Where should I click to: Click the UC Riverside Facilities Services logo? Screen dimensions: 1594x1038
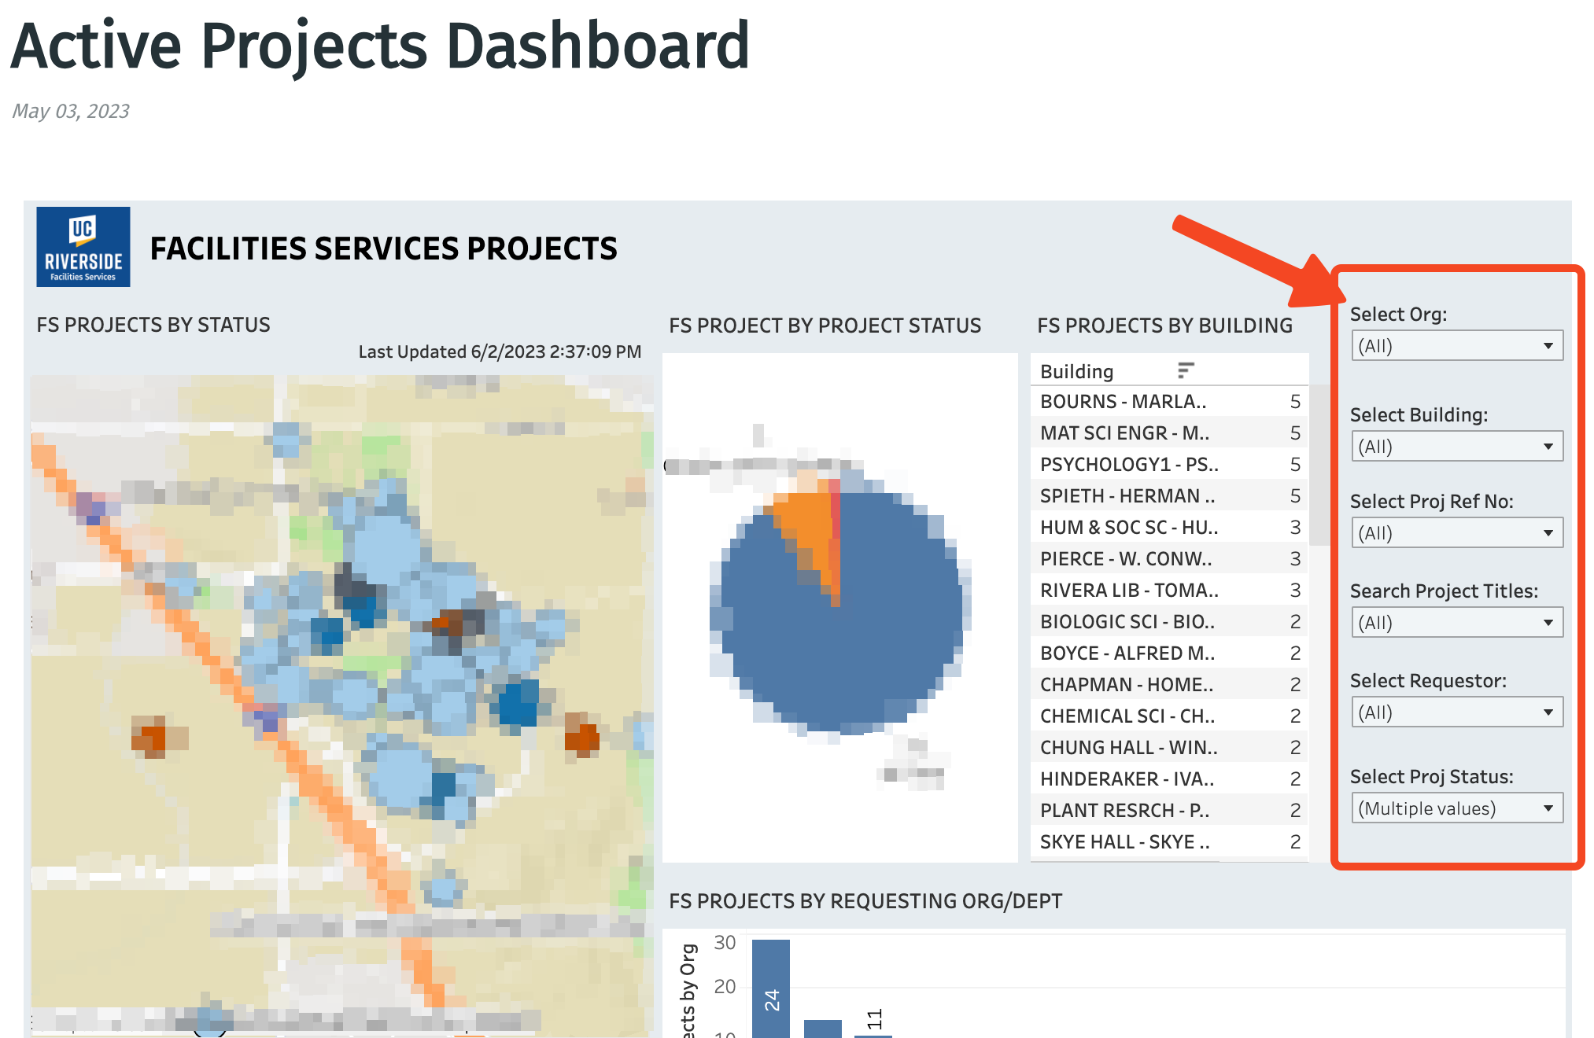click(83, 247)
